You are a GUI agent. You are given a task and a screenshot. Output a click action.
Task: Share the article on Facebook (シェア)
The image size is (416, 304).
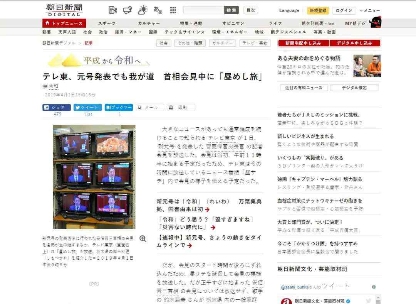(x=57, y=107)
